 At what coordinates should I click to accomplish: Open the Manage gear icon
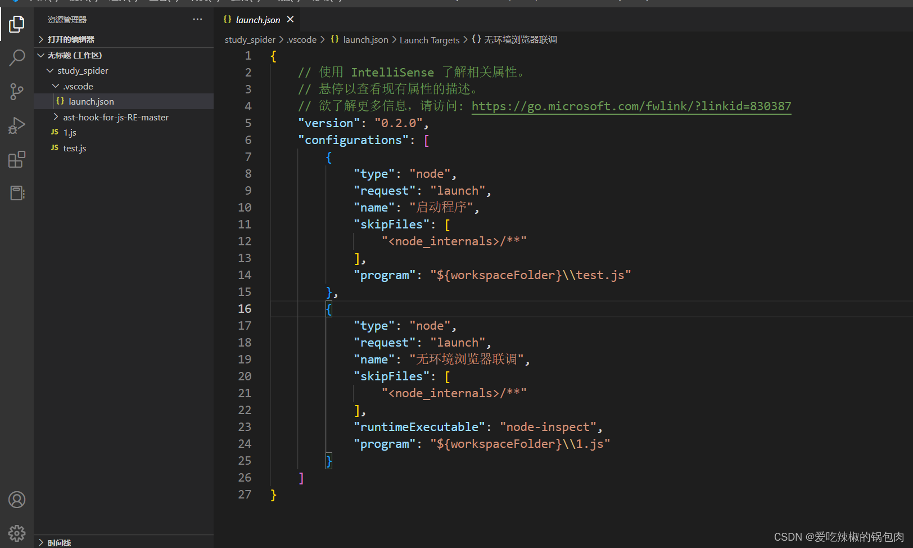click(17, 533)
